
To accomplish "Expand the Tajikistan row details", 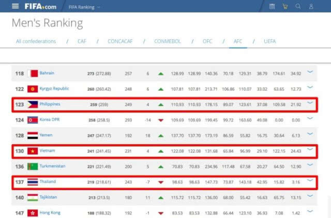I will point(310,196).
